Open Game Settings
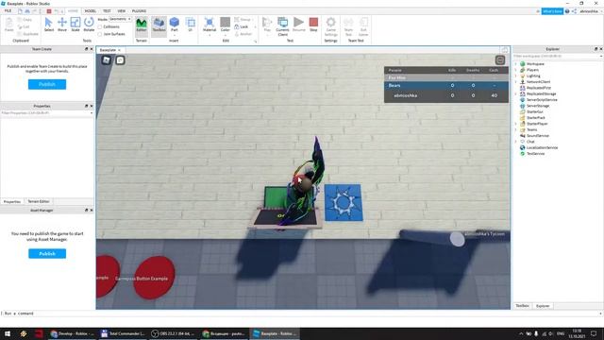 coord(330,26)
